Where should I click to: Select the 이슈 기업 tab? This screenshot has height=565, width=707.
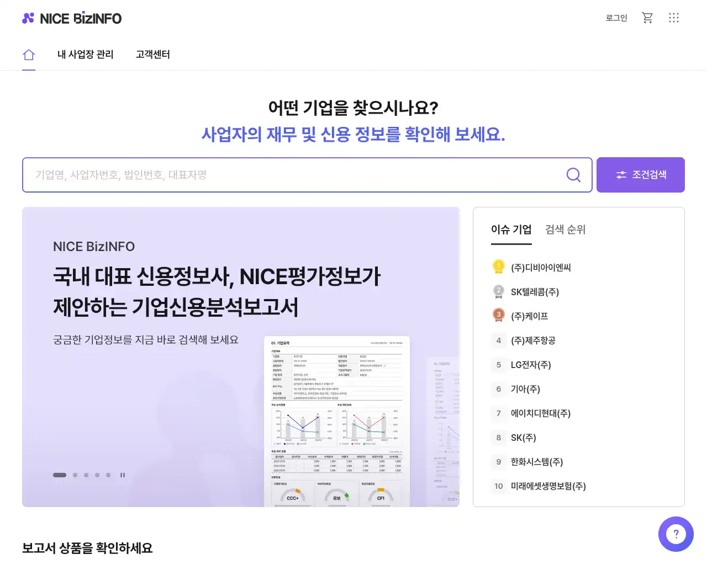pos(511,230)
